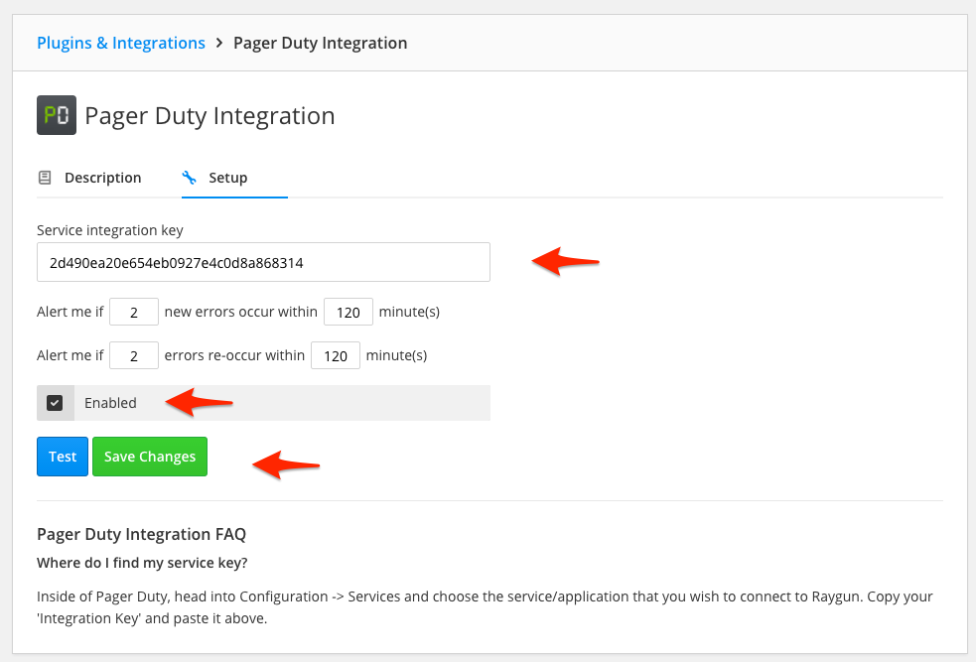Toggle the Enabled checkbox
This screenshot has width=976, height=662.
coord(56,403)
